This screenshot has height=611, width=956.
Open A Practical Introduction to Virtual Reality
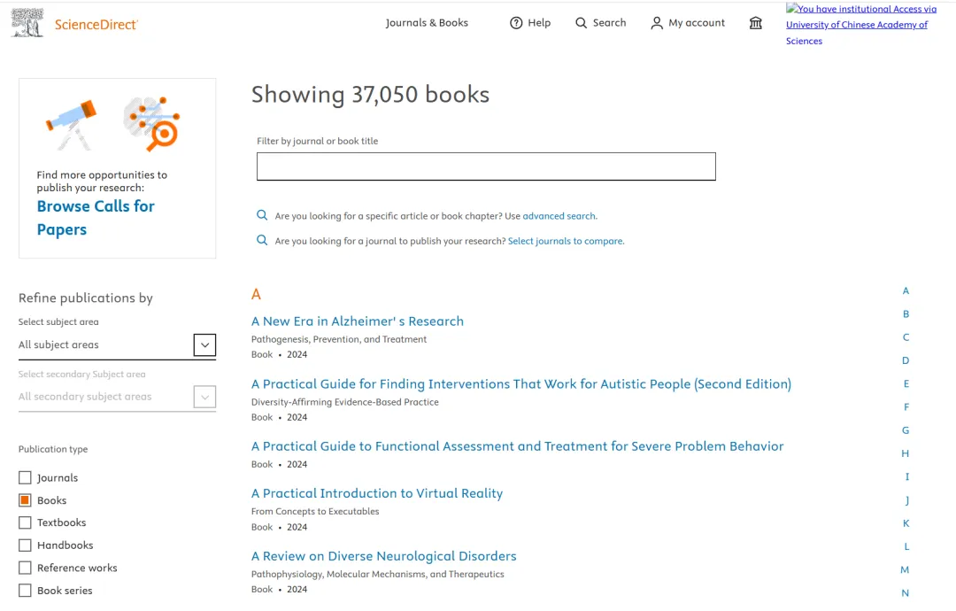[x=377, y=493]
